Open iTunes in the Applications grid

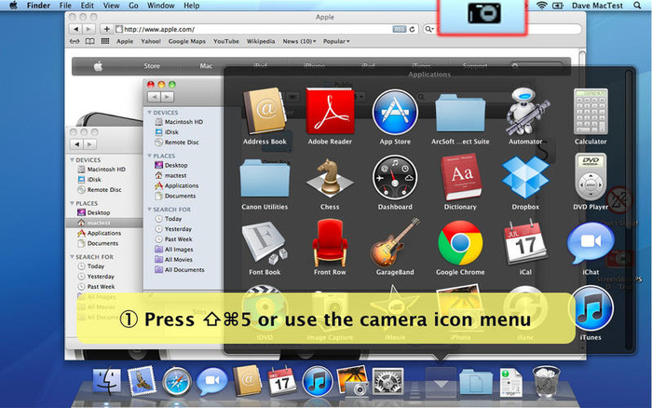pyautogui.click(x=591, y=308)
